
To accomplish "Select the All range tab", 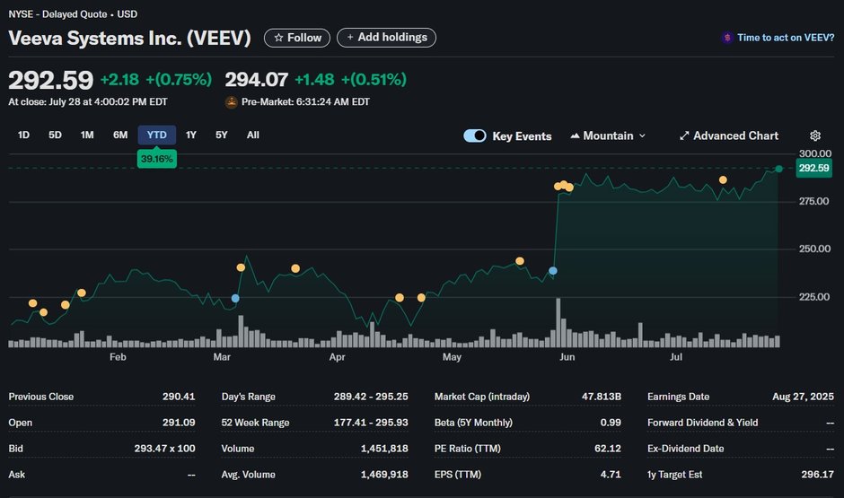I will (253, 135).
